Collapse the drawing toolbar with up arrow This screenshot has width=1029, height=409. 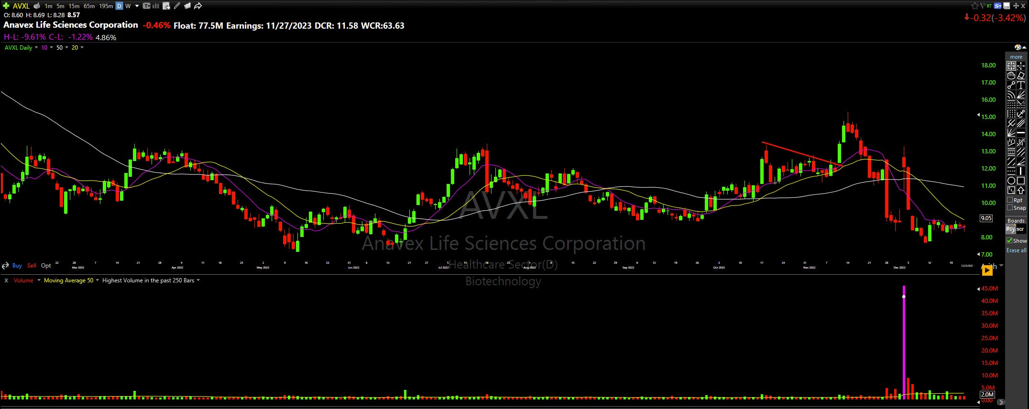tap(1024, 47)
